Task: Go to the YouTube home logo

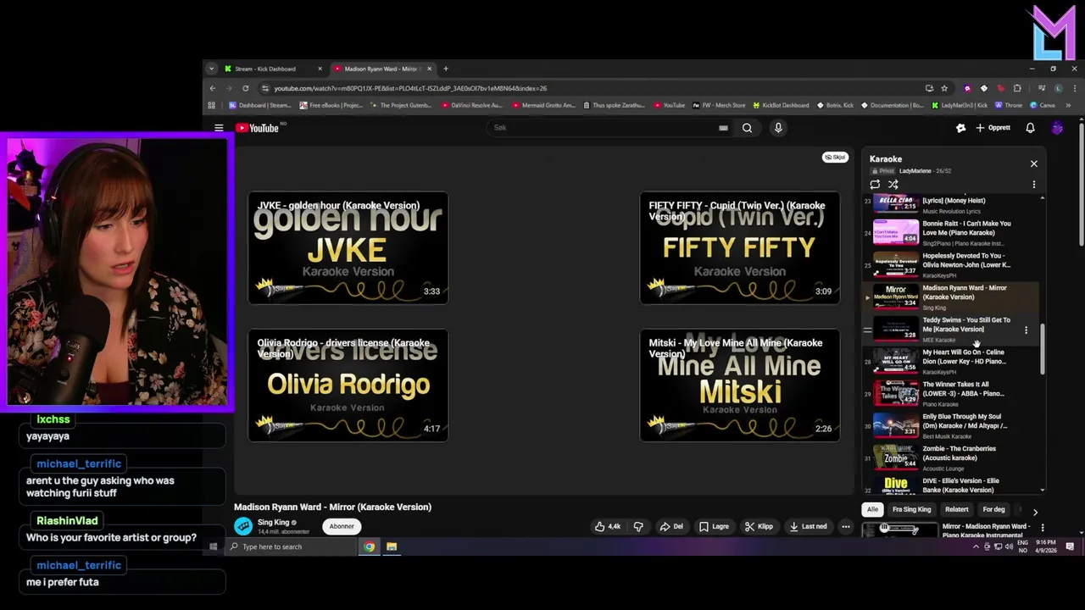Action: [257, 128]
